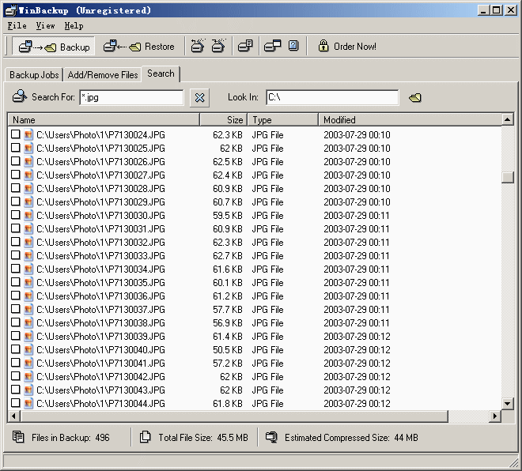The width and height of the screenshot is (522, 471).
Task: Click the JPG file icon for P7130044.JPG
Action: click(x=28, y=403)
